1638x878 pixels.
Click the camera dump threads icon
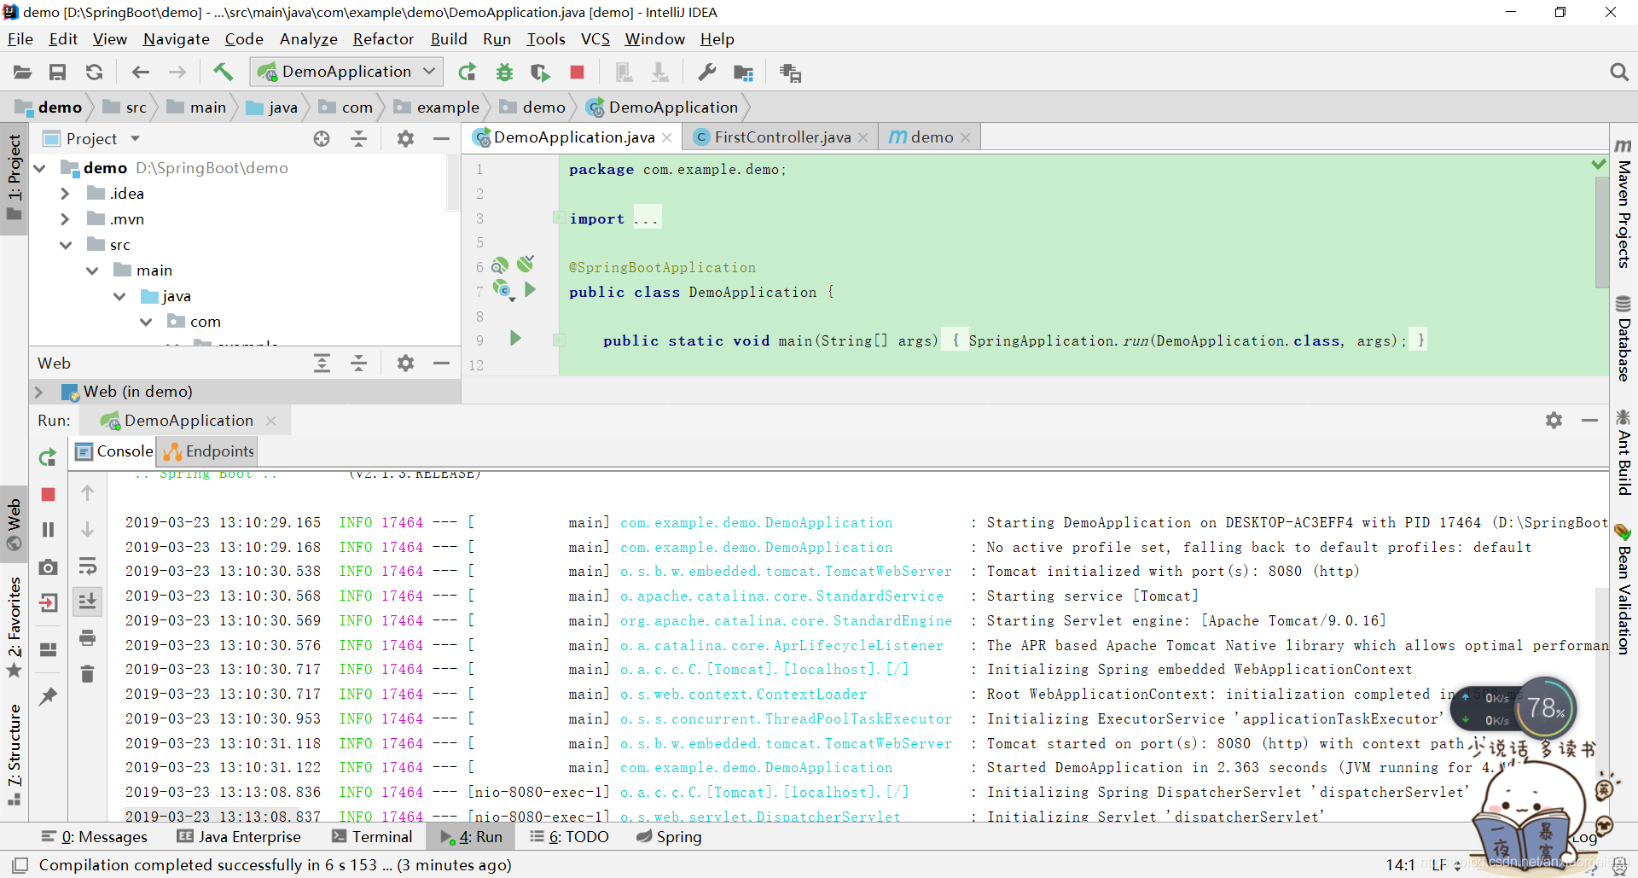coord(48,567)
